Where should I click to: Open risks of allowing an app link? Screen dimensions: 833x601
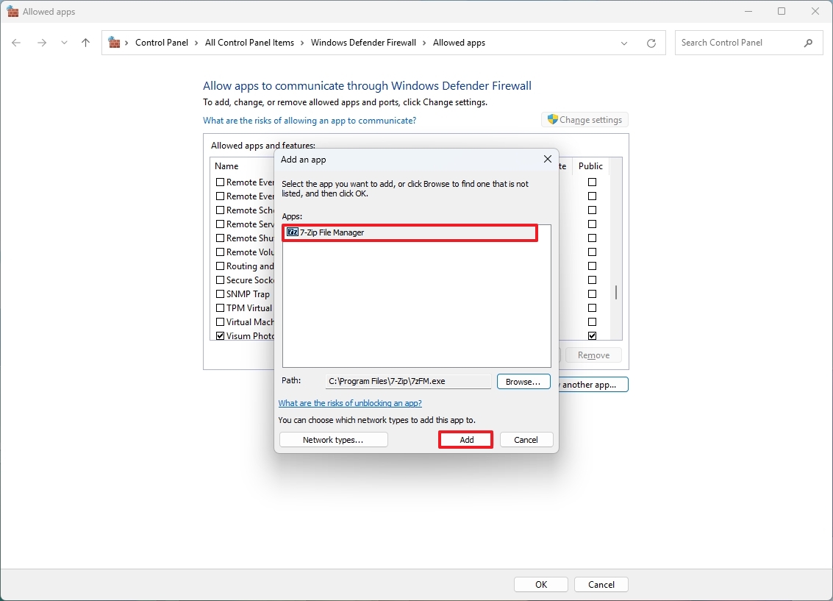click(x=310, y=121)
